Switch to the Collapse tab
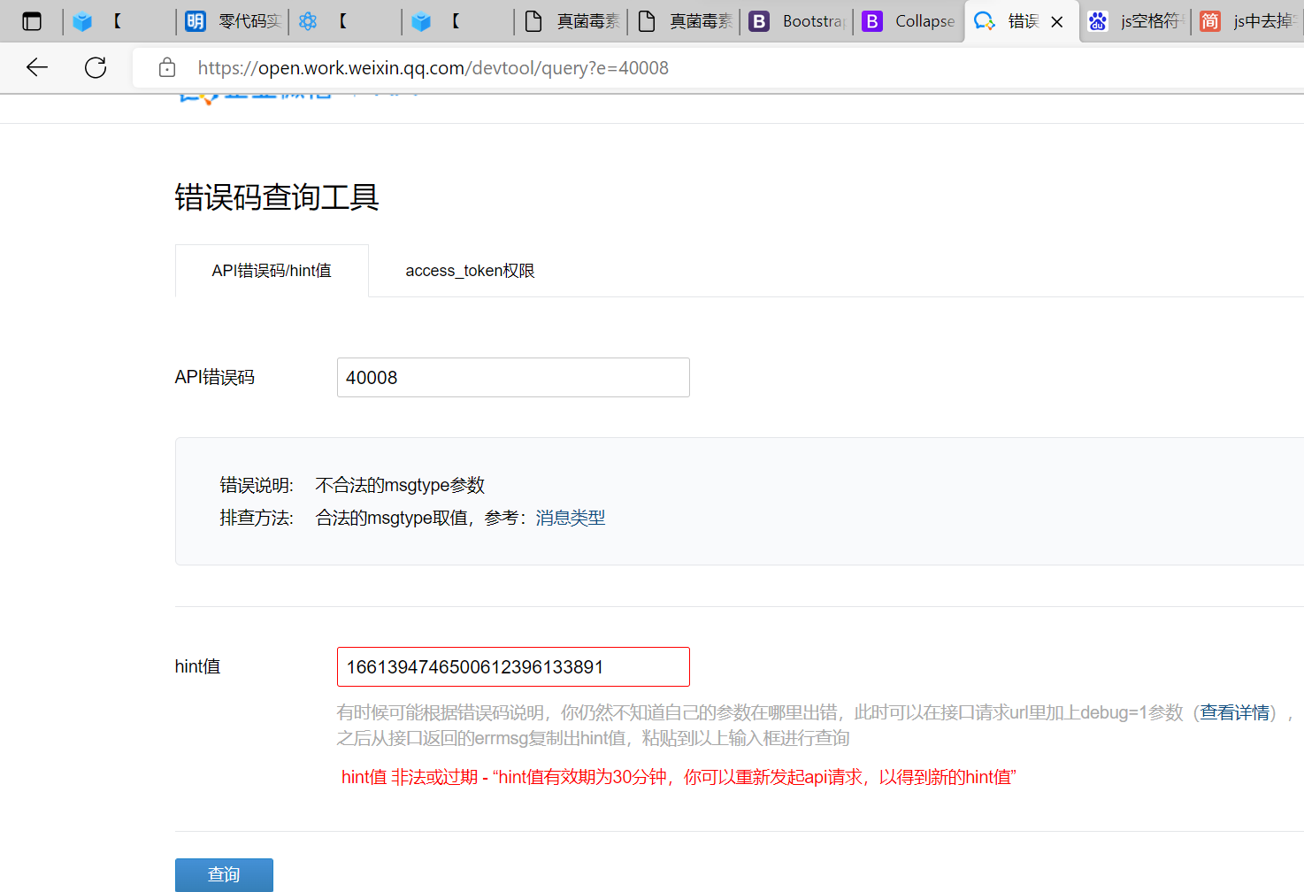 [x=909, y=21]
